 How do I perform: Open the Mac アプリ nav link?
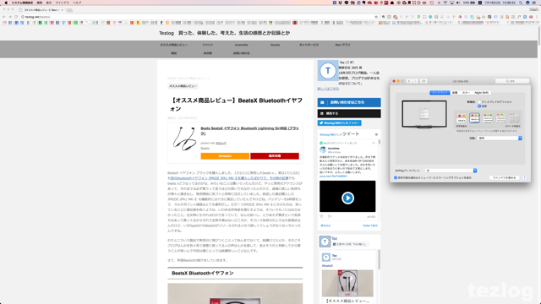pyautogui.click(x=342, y=45)
